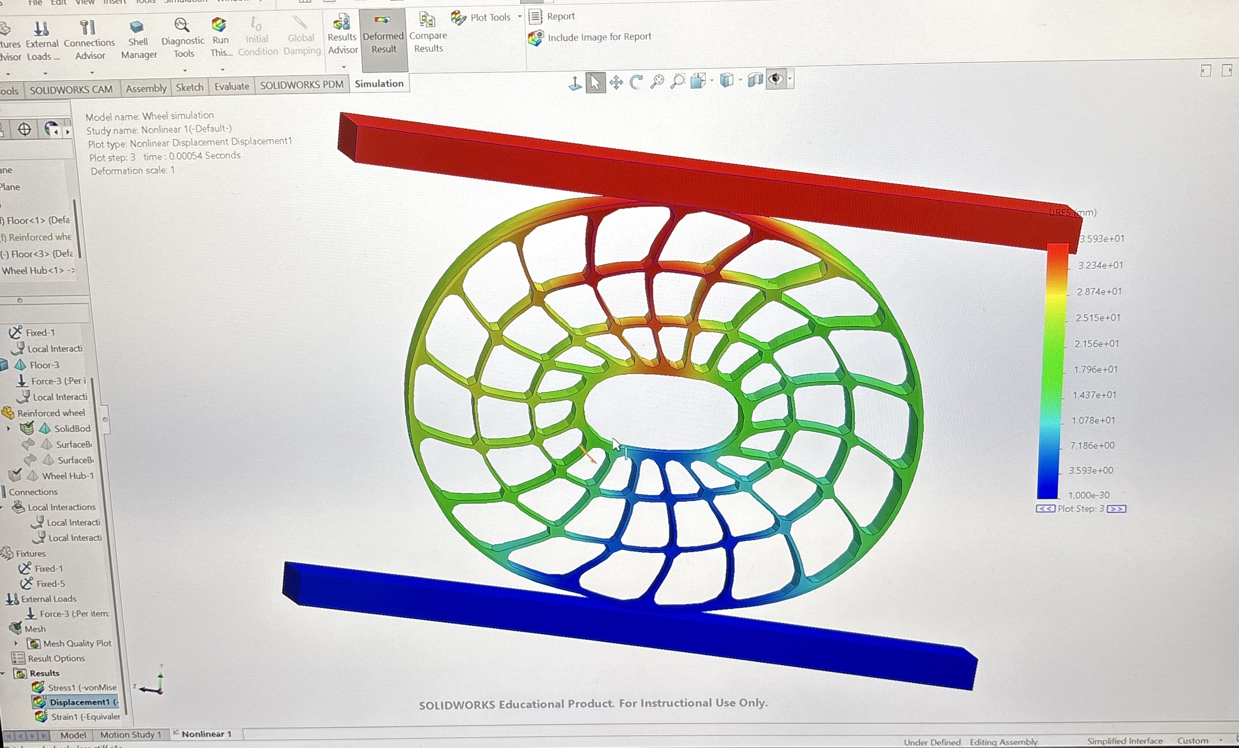Expand the Mesh Quality Plot node
This screenshot has height=748, width=1239.
click(15, 643)
